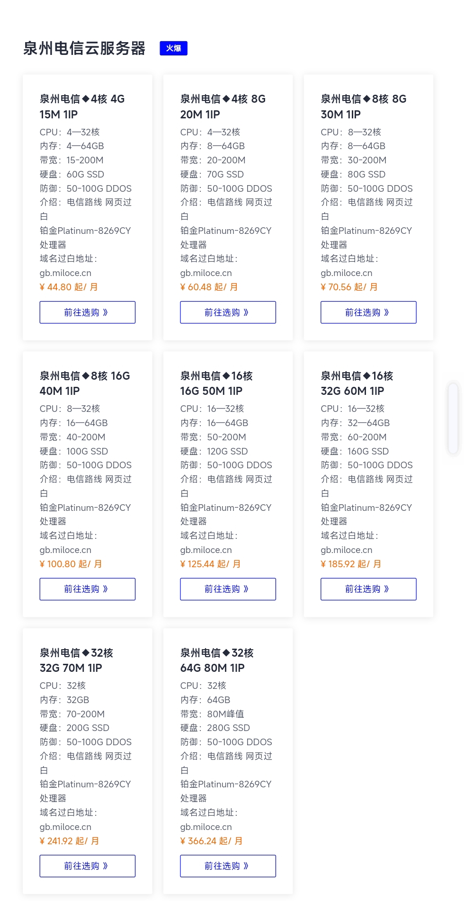This screenshot has height=901, width=464.
Task: Go to purchase for 16核 16G 50M plan
Action: pyautogui.click(x=228, y=589)
